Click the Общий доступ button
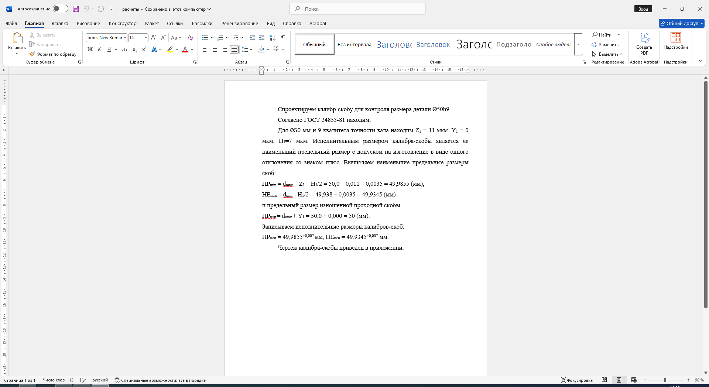The width and height of the screenshot is (709, 387). (x=681, y=23)
